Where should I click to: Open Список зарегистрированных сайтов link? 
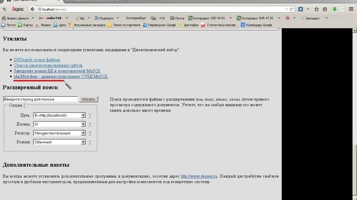point(48,66)
